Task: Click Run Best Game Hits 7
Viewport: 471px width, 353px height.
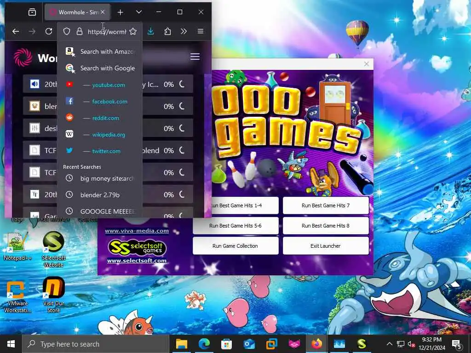Action: tap(326, 205)
